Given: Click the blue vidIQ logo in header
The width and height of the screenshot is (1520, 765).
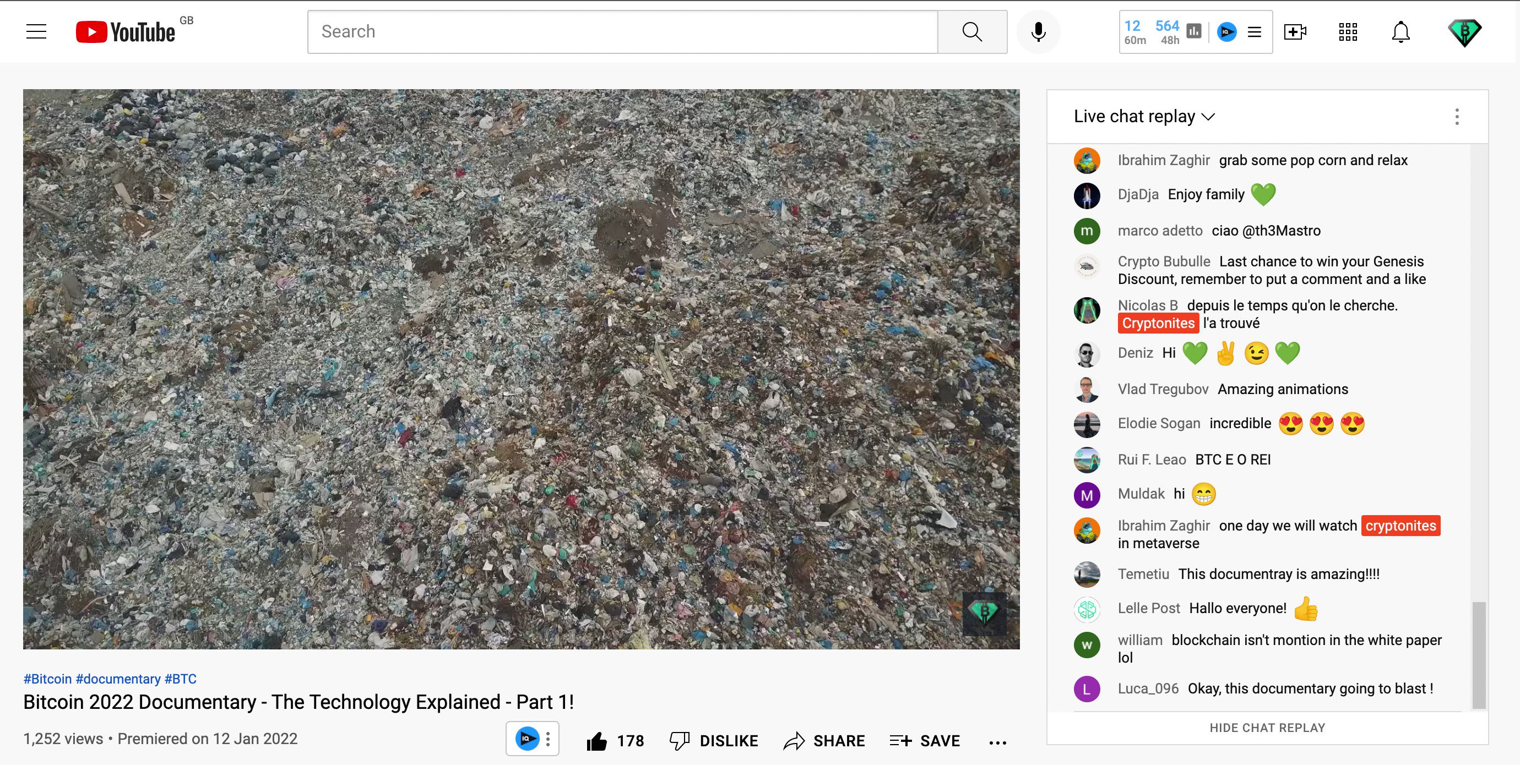Looking at the screenshot, I should (x=1227, y=32).
